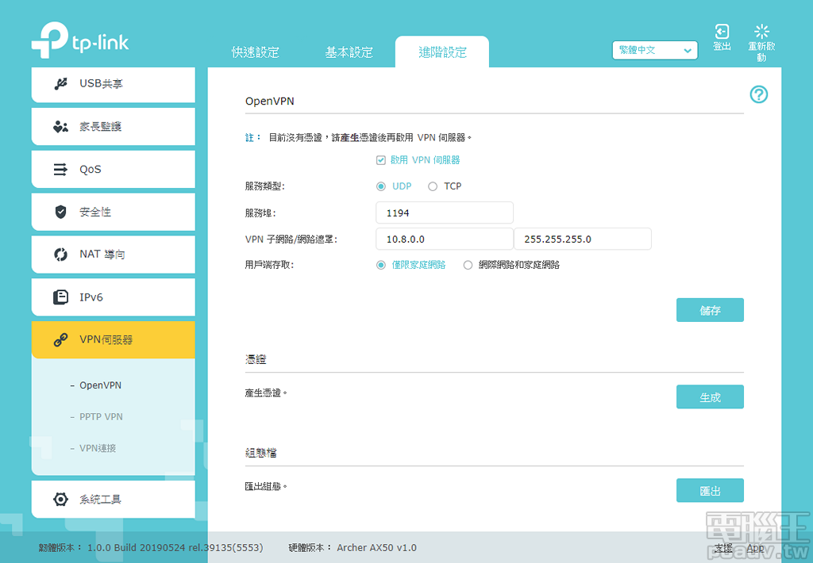This screenshot has width=813, height=563.
Task: Open 系統工具 gear icon
Action: (x=60, y=499)
